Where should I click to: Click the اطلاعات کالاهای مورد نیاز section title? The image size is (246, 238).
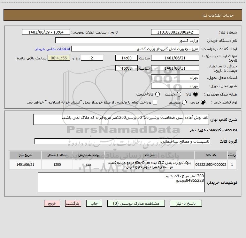pyautogui.click(x=213, y=130)
